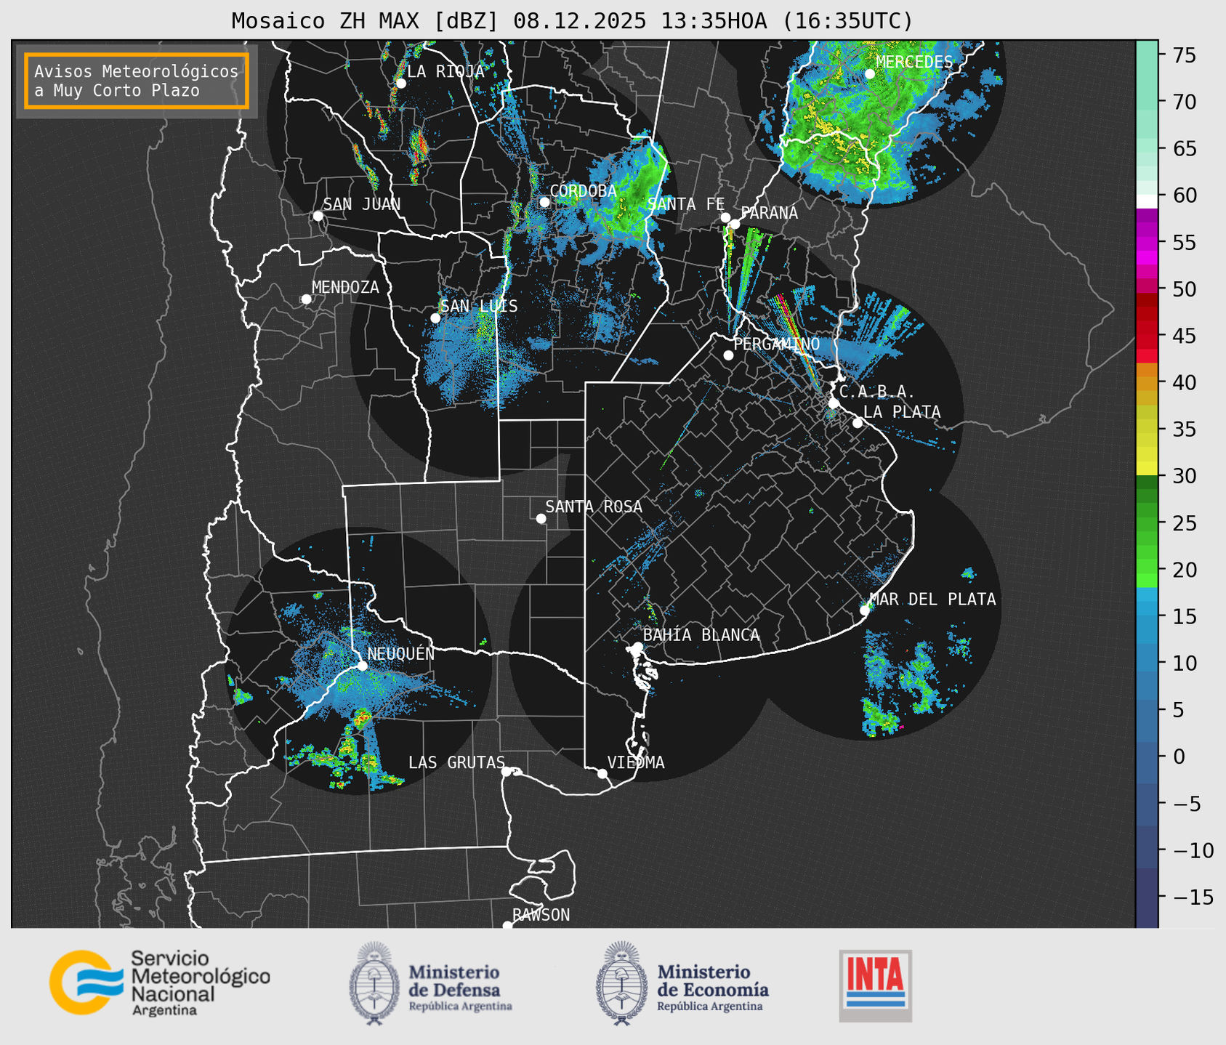Click the MAR DEL PLATA marker dot

click(x=865, y=610)
